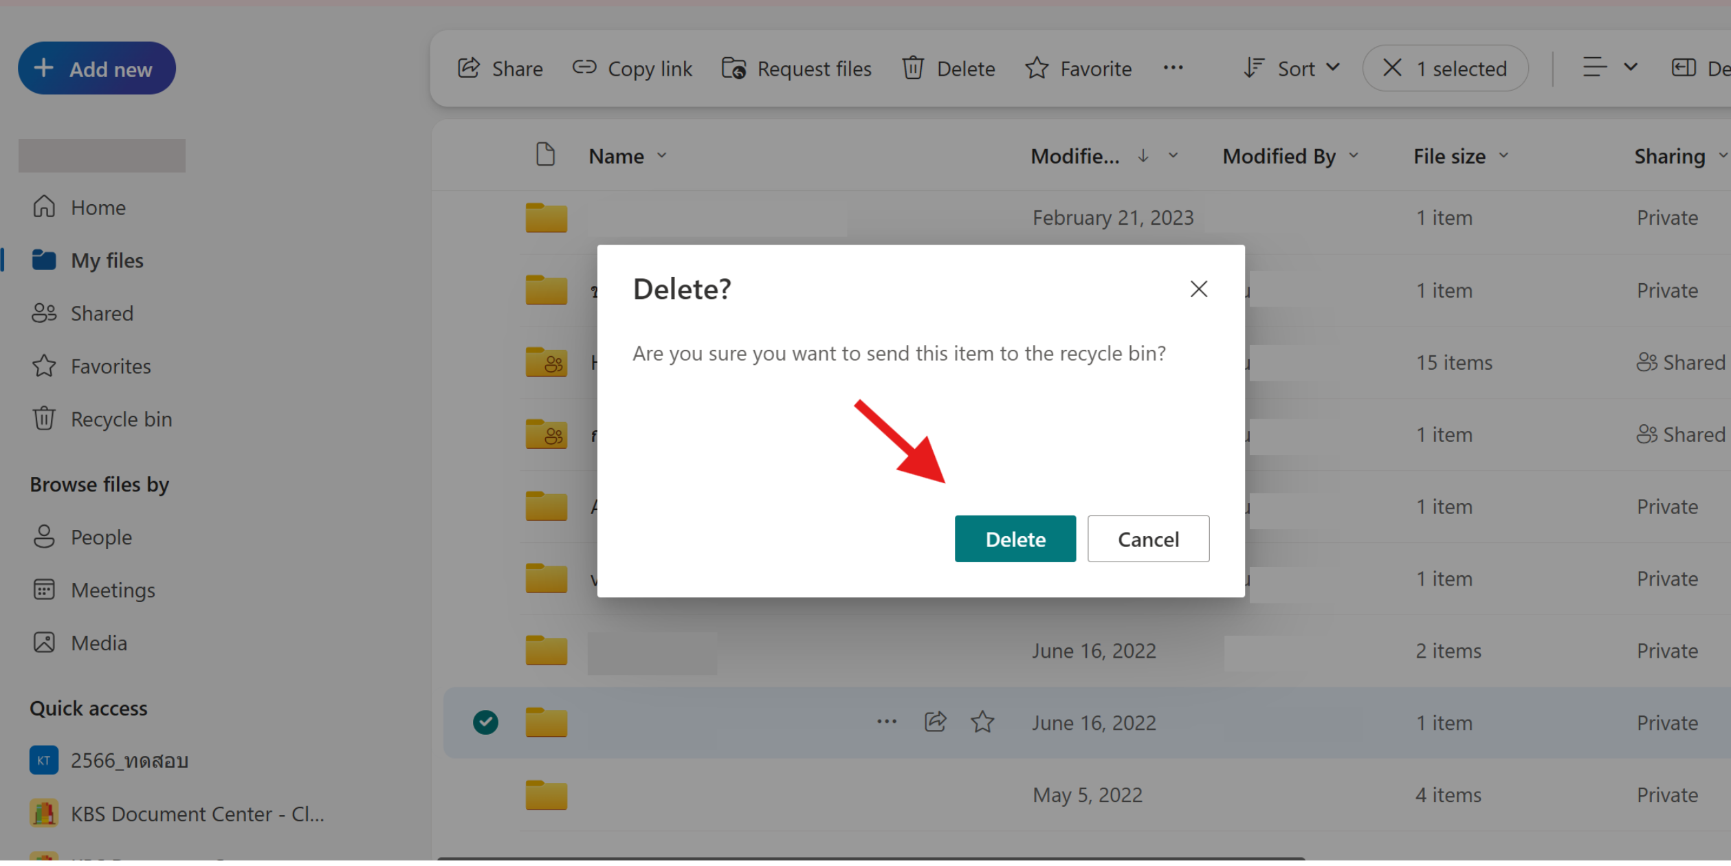1731x866 pixels.
Task: Open the 2566_ทดสอบ quick access site
Action: click(x=129, y=762)
